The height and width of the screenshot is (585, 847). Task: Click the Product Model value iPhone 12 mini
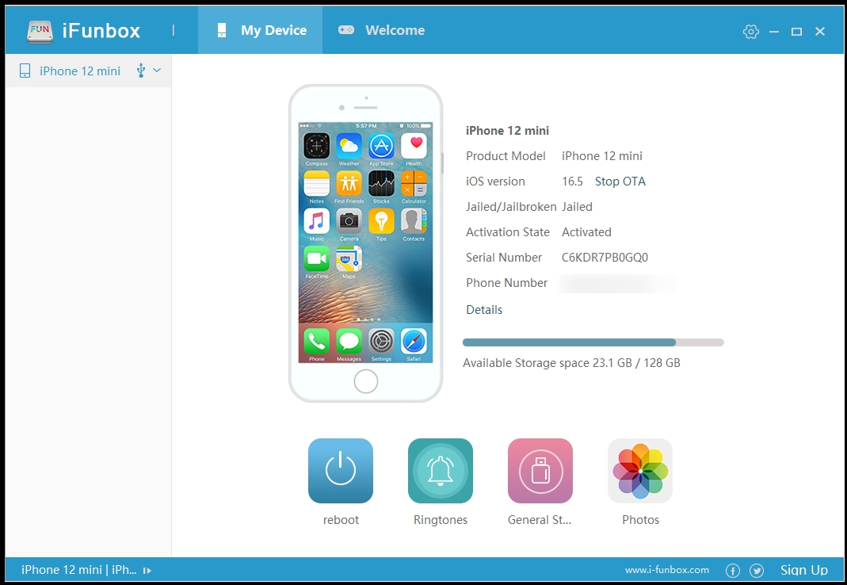[x=601, y=155]
